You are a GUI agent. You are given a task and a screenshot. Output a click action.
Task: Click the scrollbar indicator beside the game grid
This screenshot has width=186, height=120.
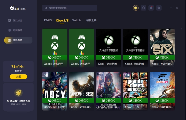[181, 29]
